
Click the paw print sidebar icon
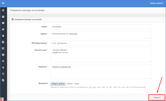[x=3, y=10]
